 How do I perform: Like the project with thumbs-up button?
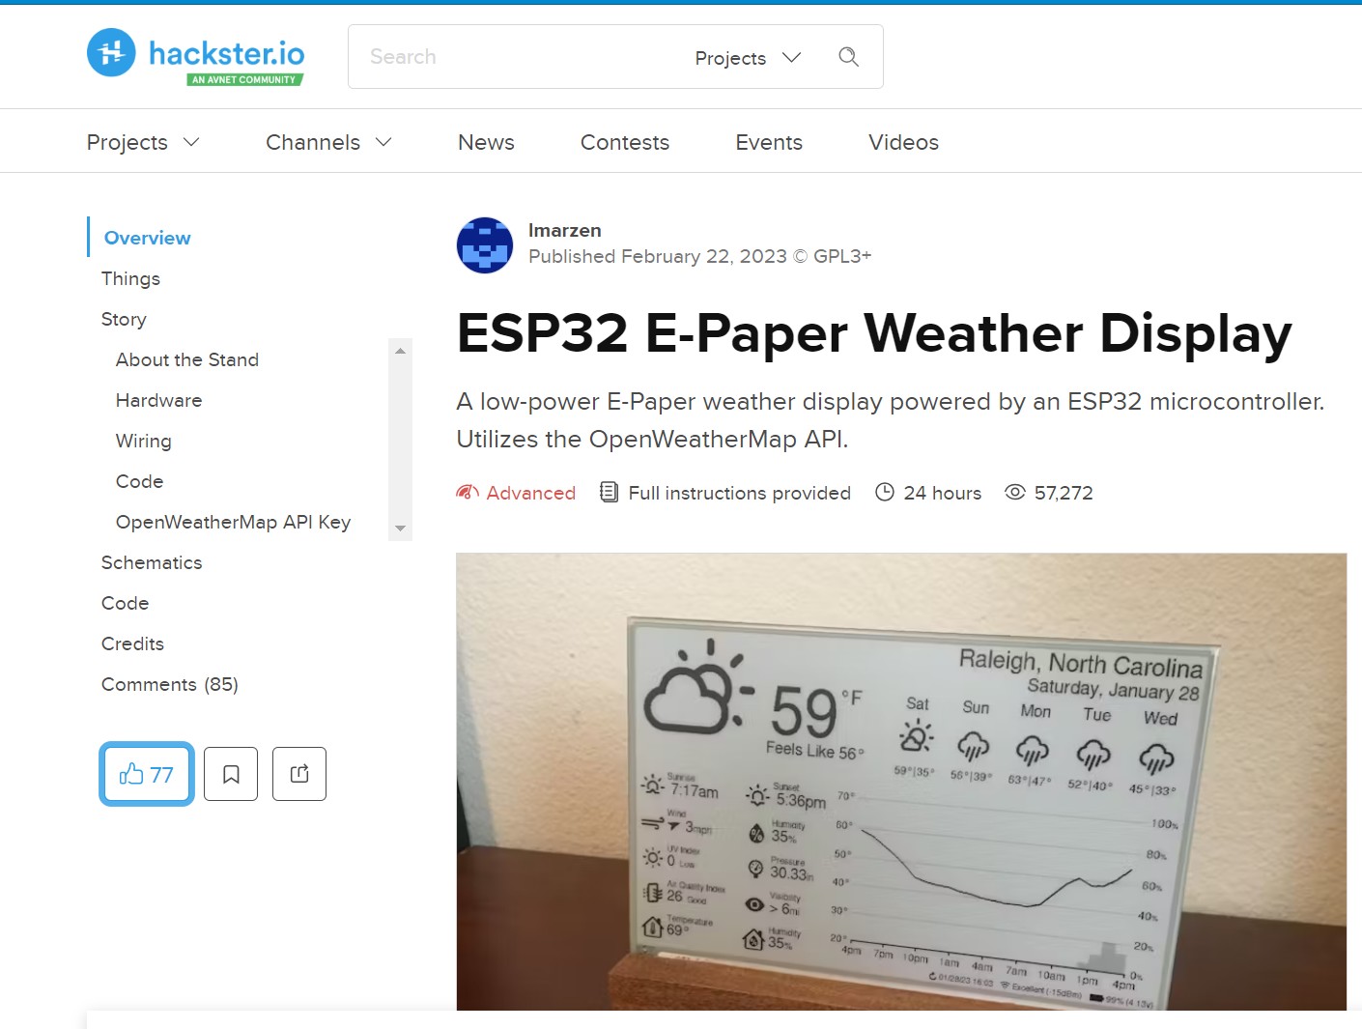[x=147, y=774]
